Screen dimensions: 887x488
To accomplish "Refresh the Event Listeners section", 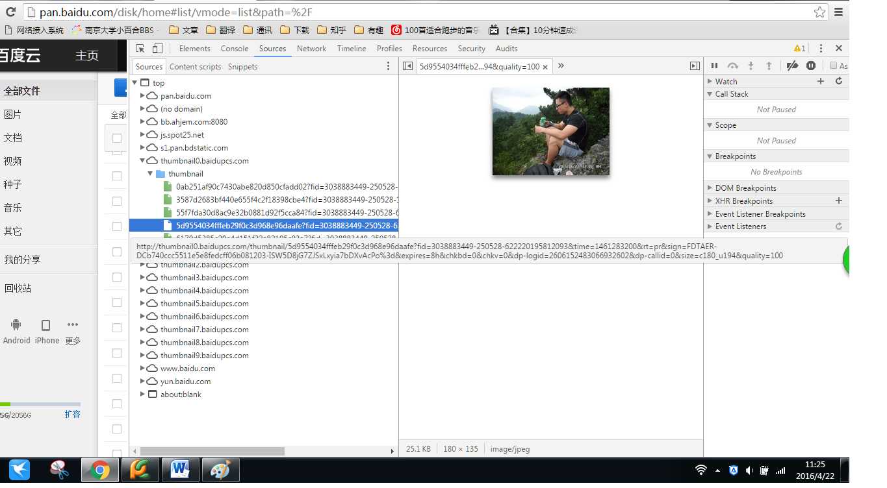I will click(839, 226).
